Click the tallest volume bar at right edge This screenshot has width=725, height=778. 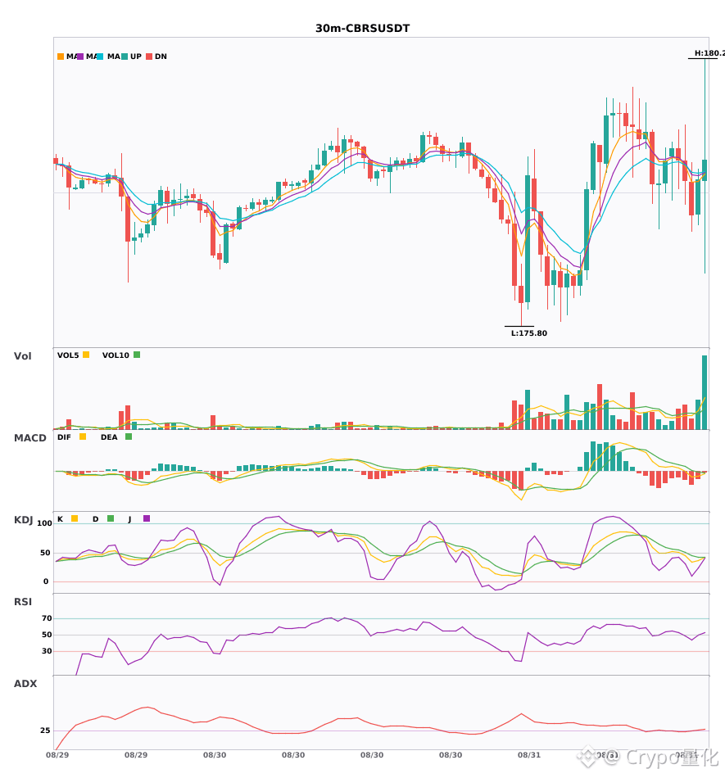[705, 392]
